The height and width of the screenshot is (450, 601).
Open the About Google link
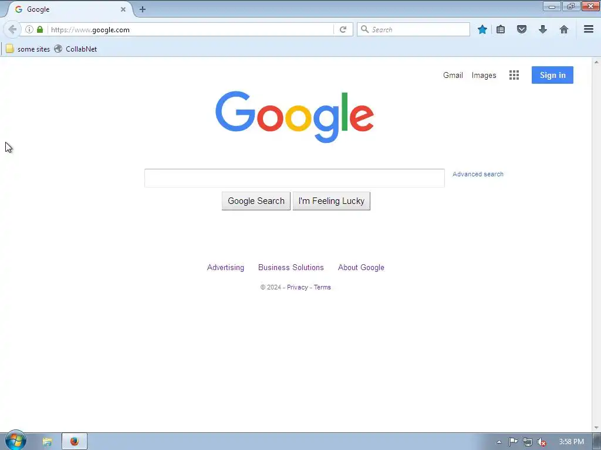click(x=361, y=267)
